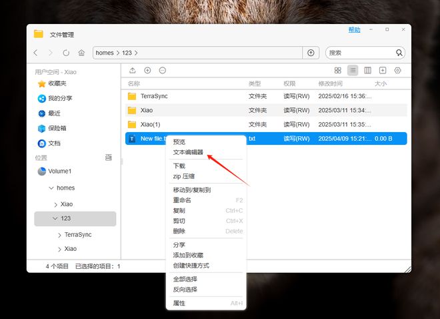Collapse the 123 folder in tree

[x=55, y=218]
